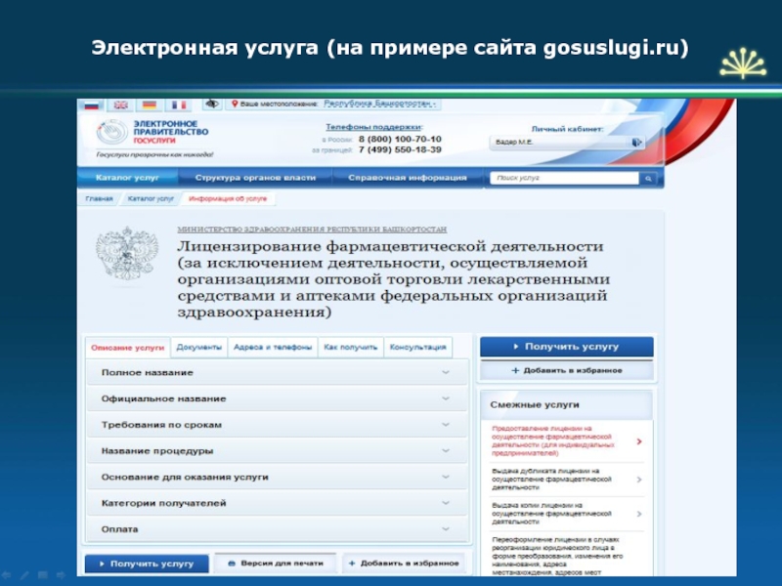Click the coat of arms emblem image

point(127,253)
